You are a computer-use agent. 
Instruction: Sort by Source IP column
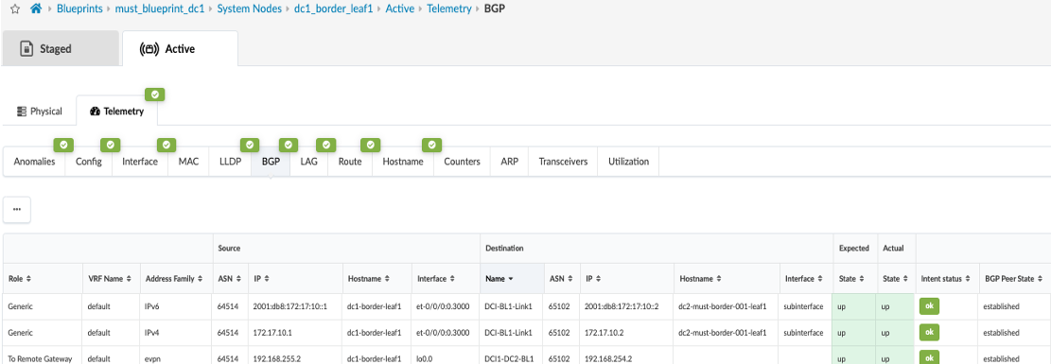tap(261, 278)
